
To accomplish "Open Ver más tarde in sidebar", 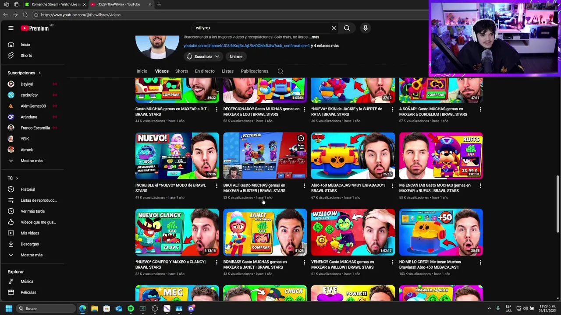I will click(x=32, y=211).
